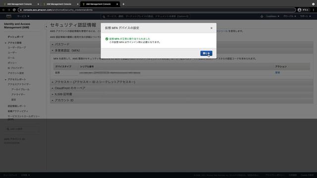Click the browser forward arrow
The image size is (317, 178).
point(9,10)
